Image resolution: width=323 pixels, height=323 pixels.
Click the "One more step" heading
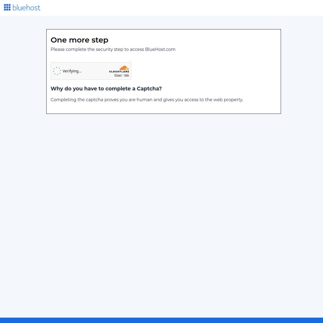coord(79,40)
